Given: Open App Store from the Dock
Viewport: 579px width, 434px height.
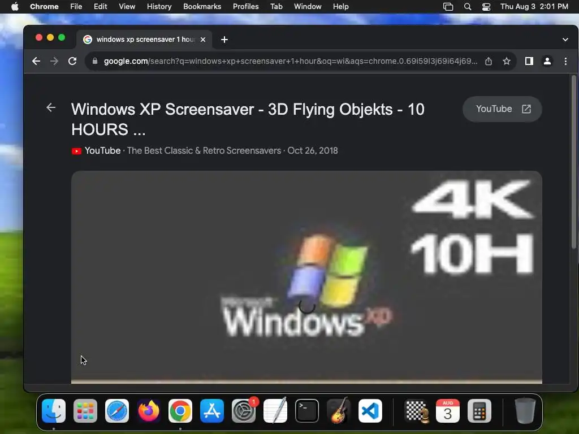Looking at the screenshot, I should pyautogui.click(x=212, y=411).
